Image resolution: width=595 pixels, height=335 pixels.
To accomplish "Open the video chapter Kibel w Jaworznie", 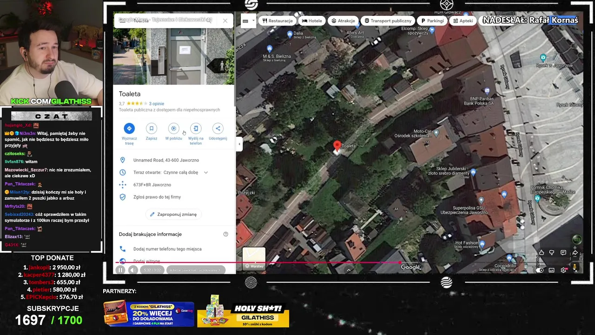I will click(x=195, y=270).
